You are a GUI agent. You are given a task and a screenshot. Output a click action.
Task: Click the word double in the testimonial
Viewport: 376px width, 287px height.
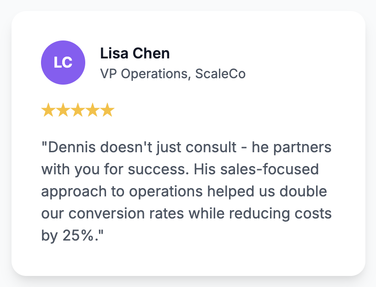tap(303, 191)
